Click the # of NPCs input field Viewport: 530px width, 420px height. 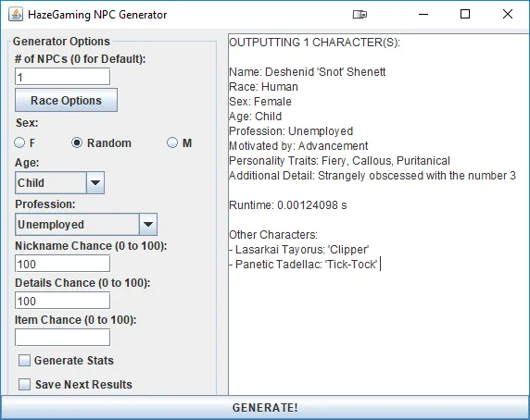point(62,77)
